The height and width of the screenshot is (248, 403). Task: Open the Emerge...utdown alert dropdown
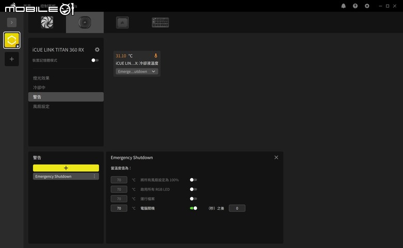tap(137, 71)
